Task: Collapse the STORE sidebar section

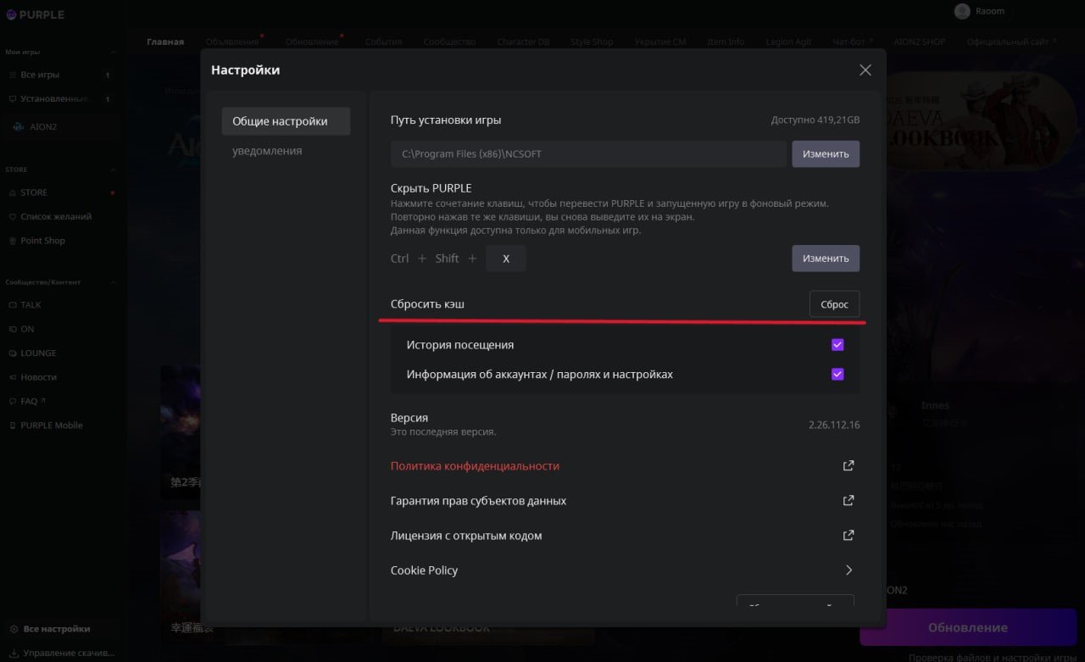Action: click(x=113, y=170)
